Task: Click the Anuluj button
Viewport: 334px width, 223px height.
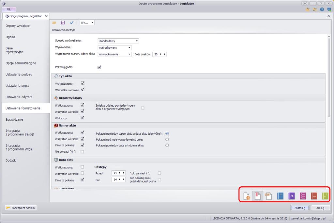Action: pyautogui.click(x=320, y=208)
